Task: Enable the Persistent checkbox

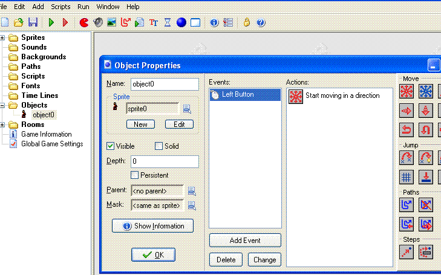Action: pos(134,175)
